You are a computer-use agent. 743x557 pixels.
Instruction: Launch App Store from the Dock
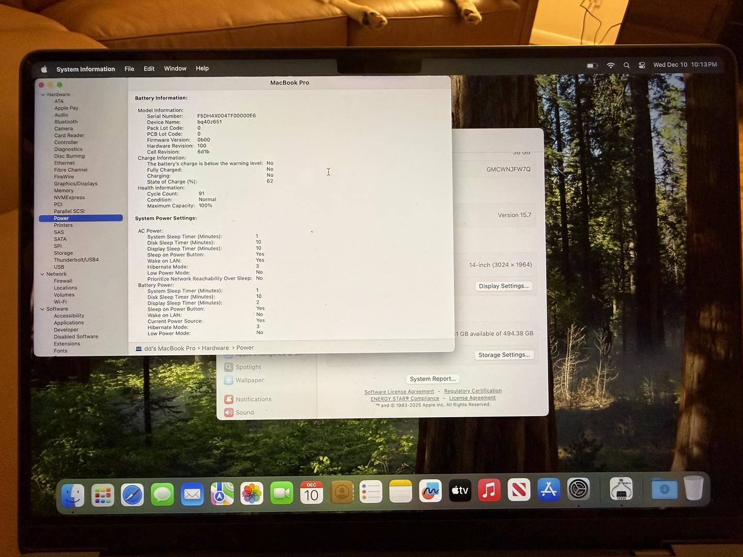click(x=548, y=489)
